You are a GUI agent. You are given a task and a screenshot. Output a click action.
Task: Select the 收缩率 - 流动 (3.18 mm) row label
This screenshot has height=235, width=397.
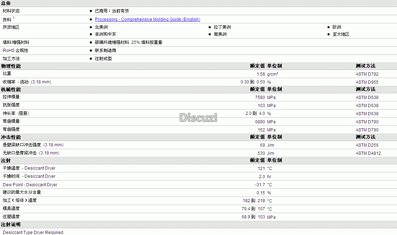tap(27, 82)
